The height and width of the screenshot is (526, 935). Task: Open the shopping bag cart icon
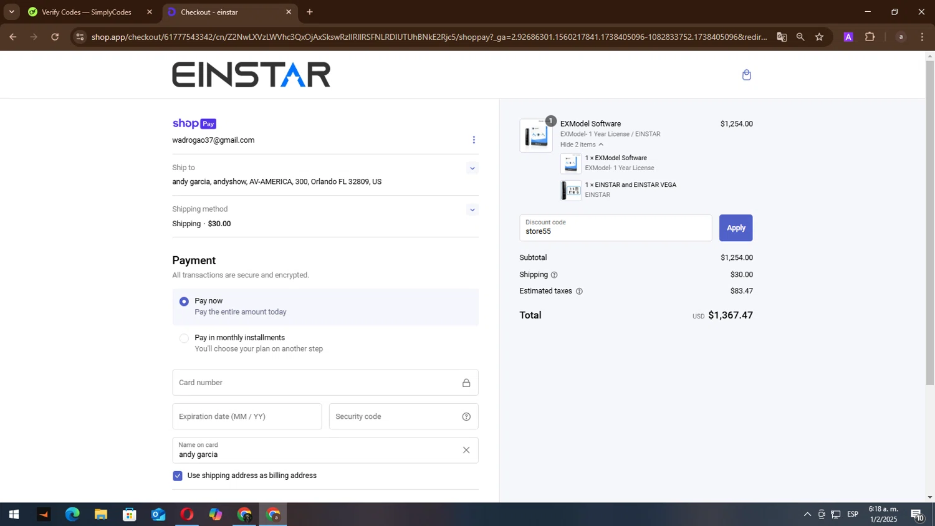(x=746, y=75)
